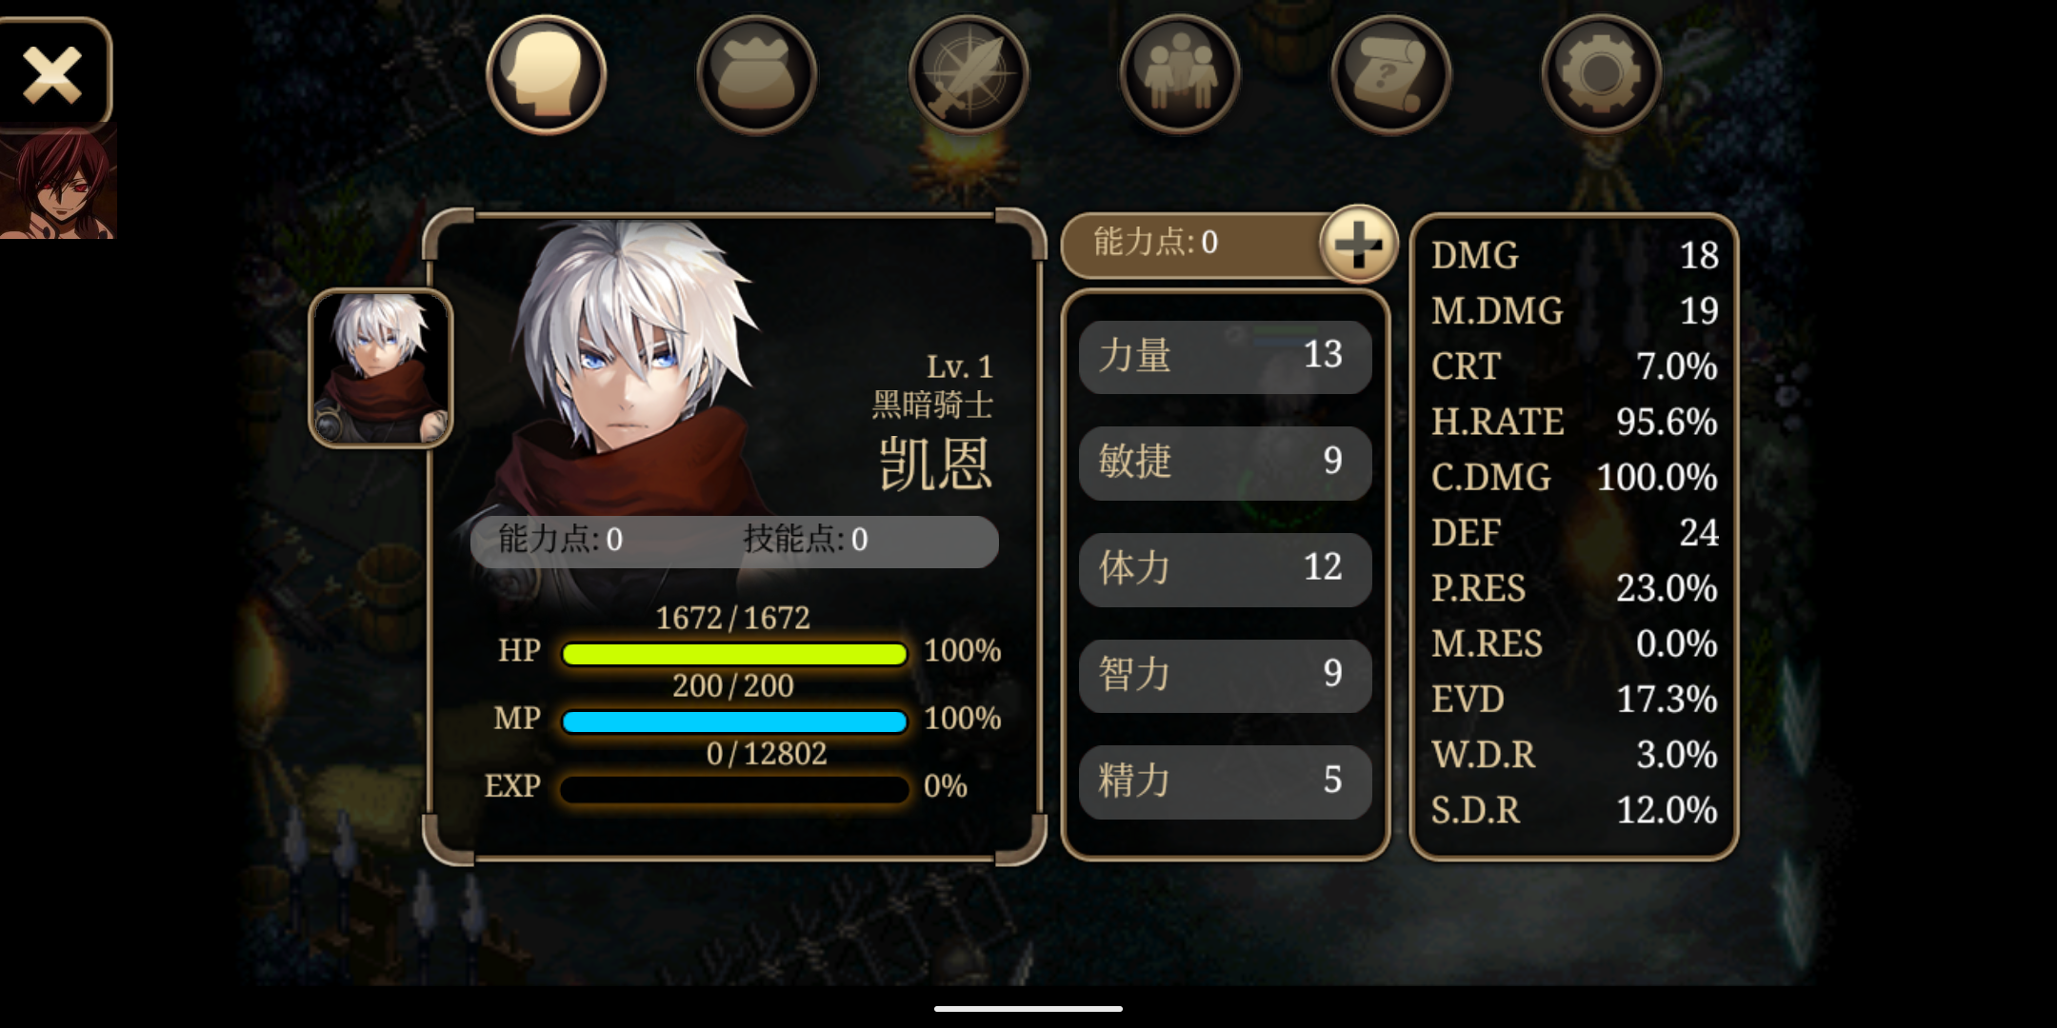This screenshot has width=2057, height=1028.
Task: Tap the DMG value in stats panel
Action: point(1698,255)
